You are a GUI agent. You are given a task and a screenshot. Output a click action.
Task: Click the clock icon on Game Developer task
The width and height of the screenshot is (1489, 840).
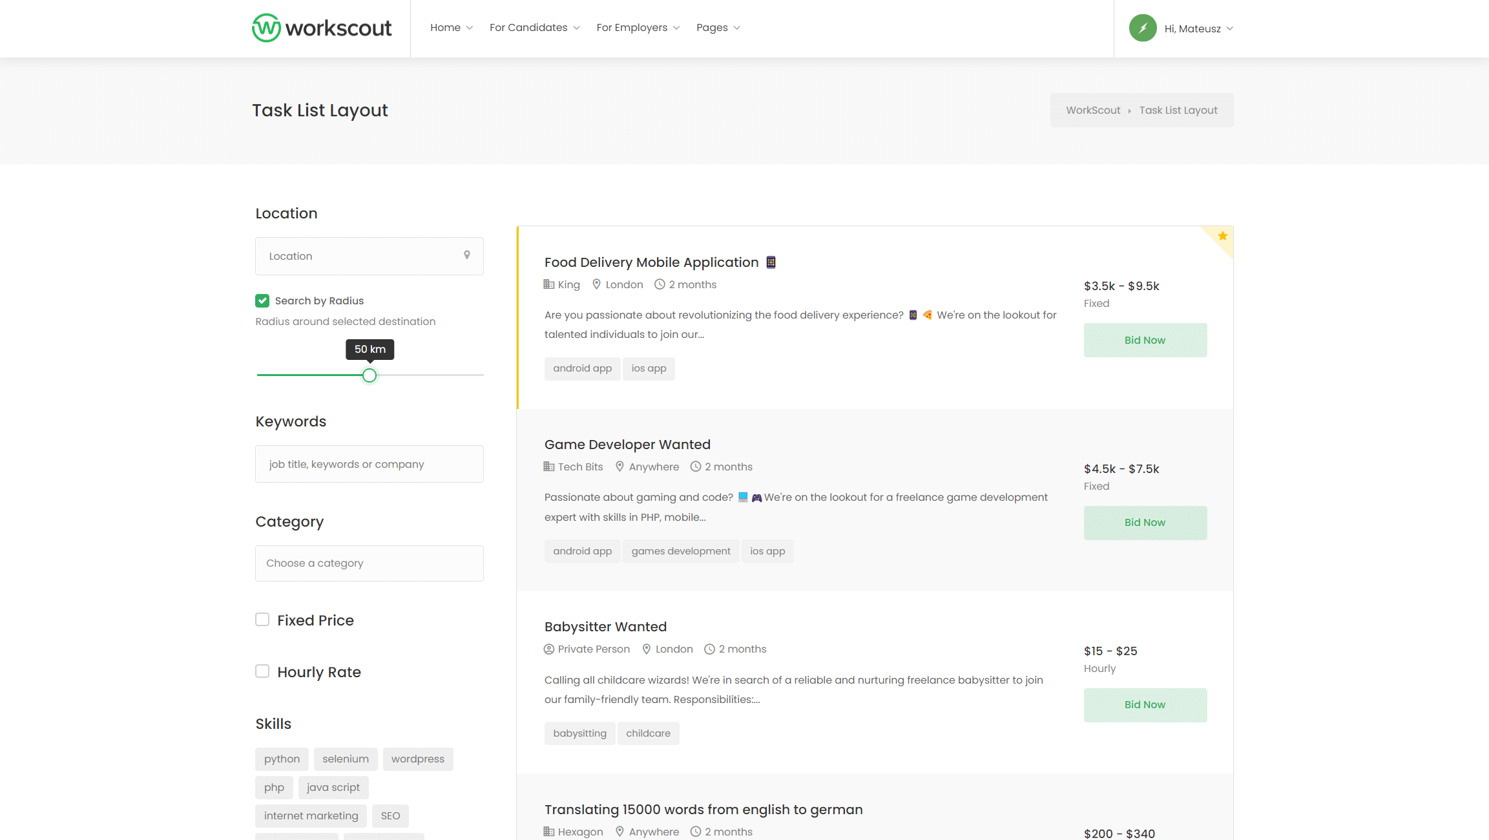(696, 467)
